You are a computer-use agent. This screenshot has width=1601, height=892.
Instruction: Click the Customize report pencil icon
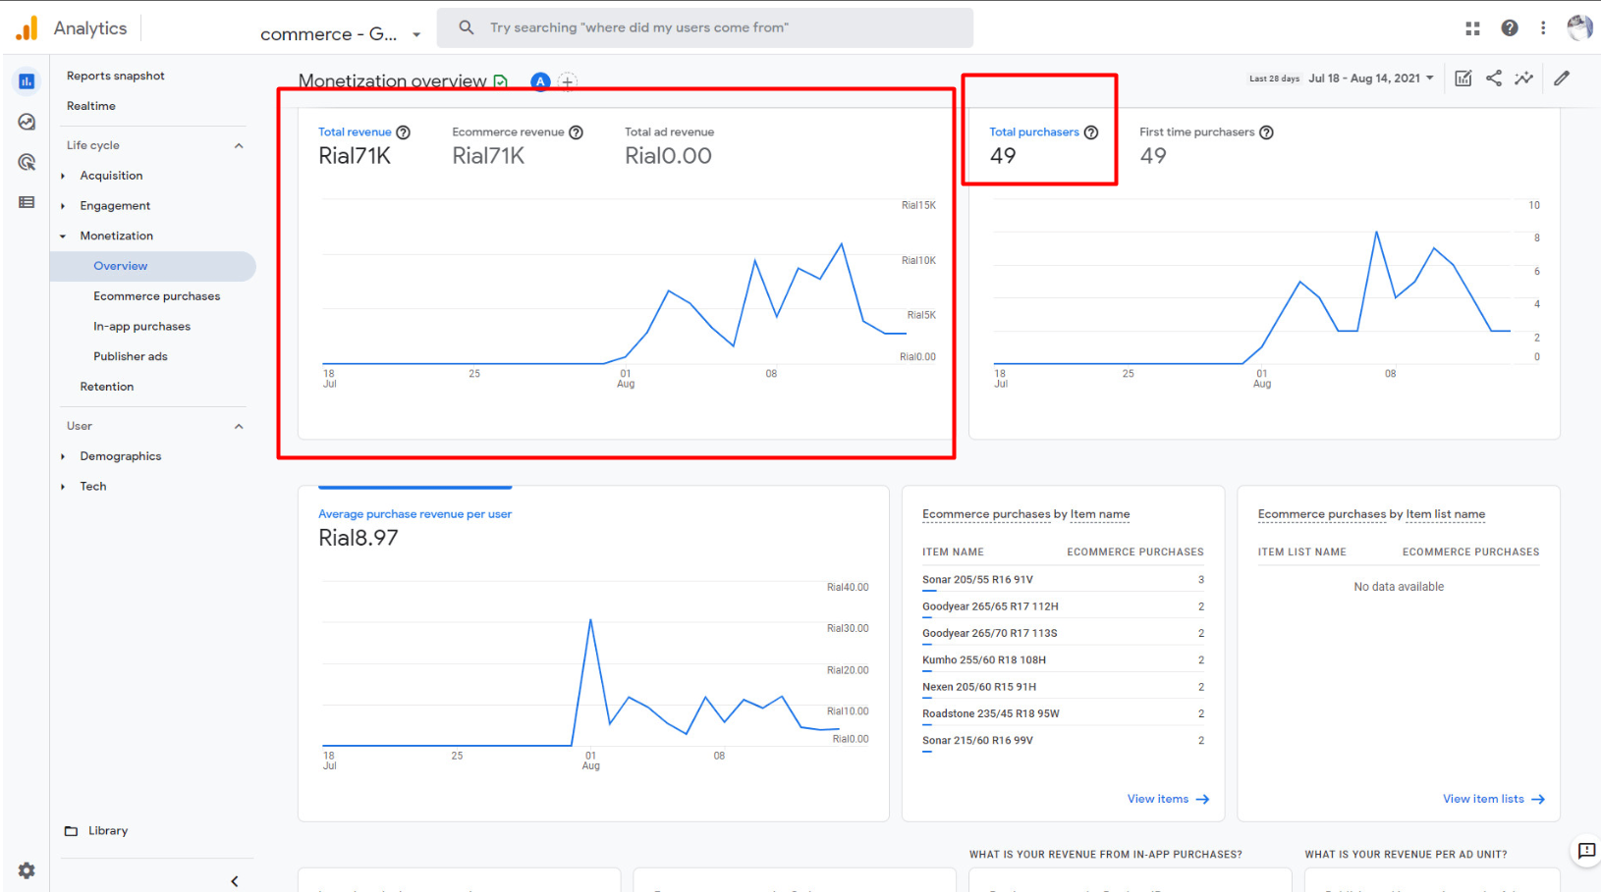tap(1562, 79)
